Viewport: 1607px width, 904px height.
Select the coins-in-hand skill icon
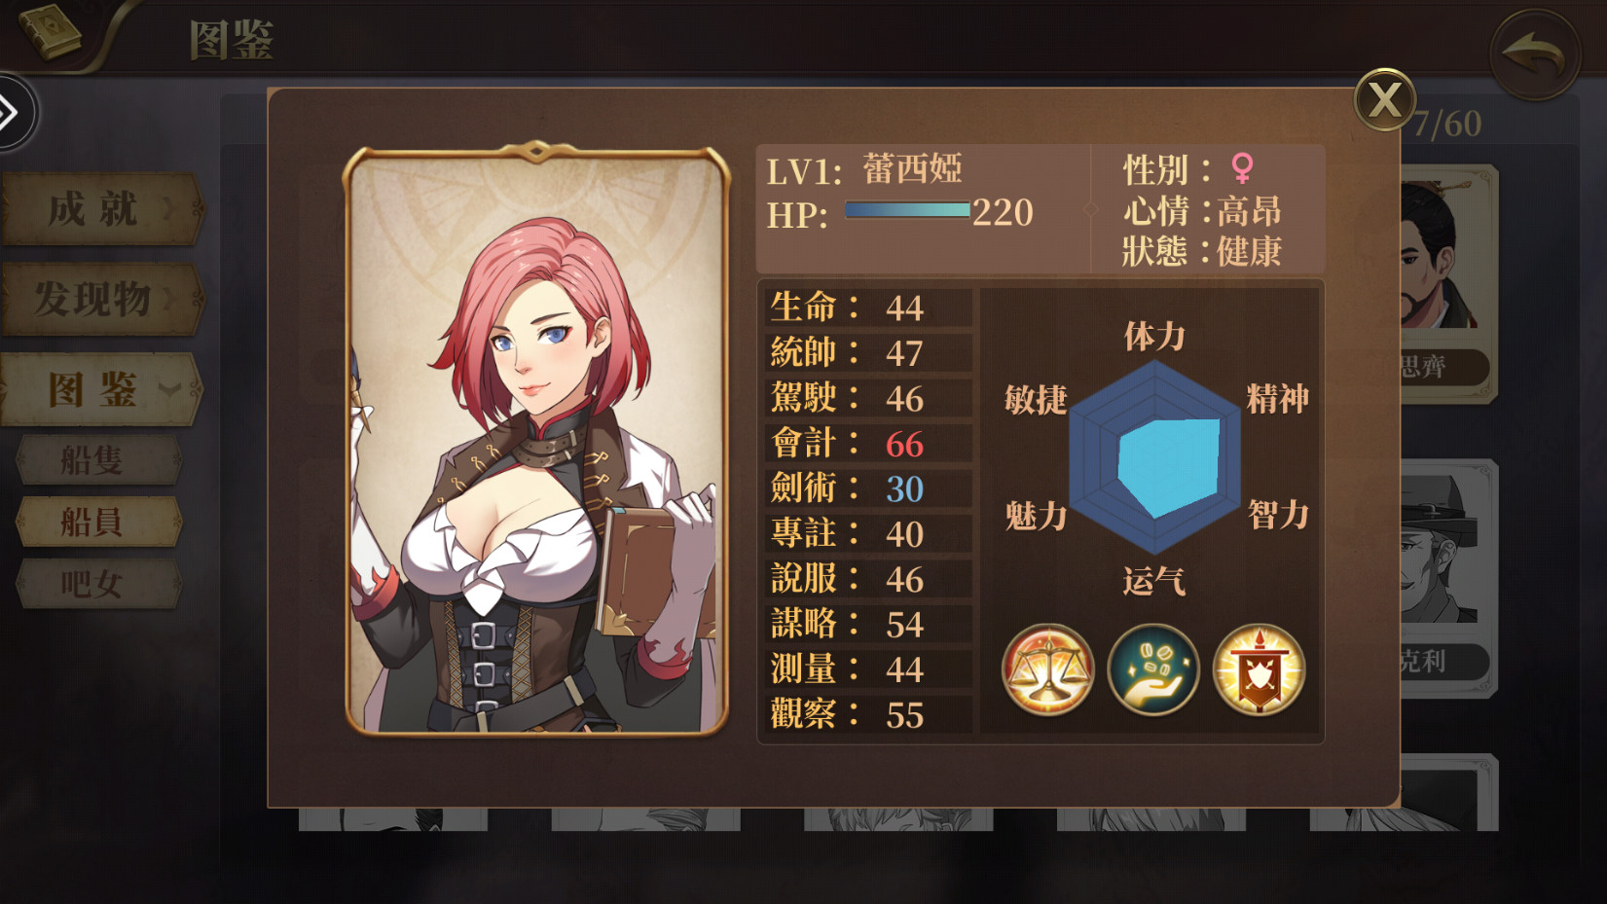pos(1153,670)
